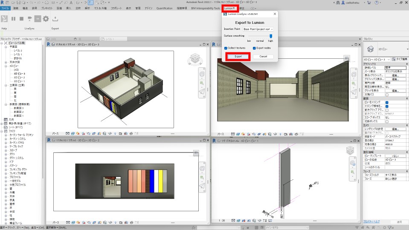Click the default 3D view house icon in toolbar
The width and height of the screenshot is (409, 230).
(78, 3)
